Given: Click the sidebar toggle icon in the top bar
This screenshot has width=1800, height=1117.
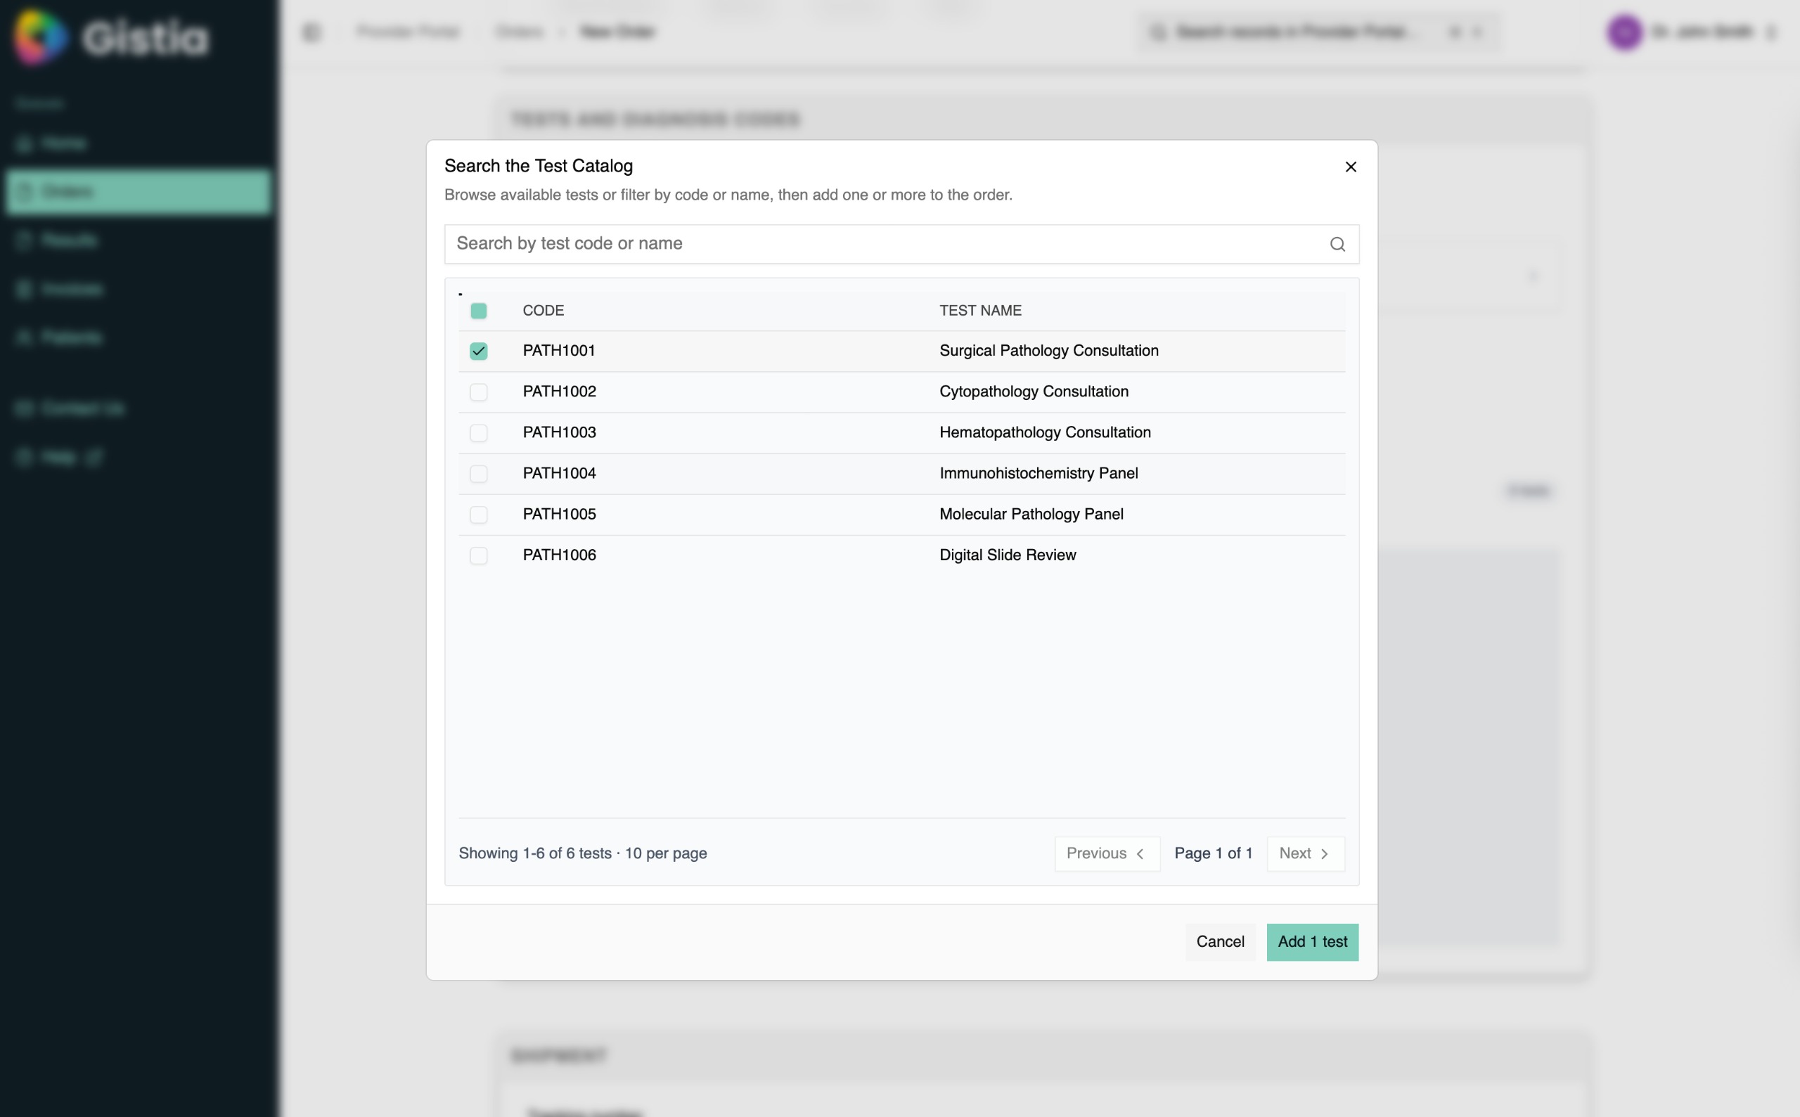Looking at the screenshot, I should [311, 32].
